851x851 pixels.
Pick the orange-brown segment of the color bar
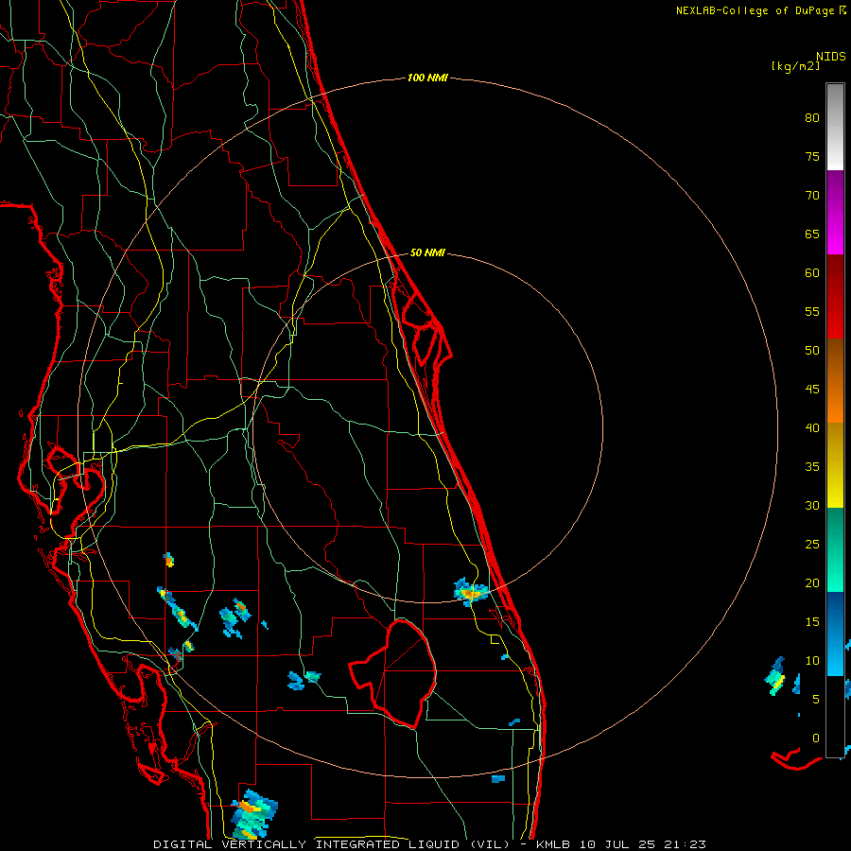(835, 380)
